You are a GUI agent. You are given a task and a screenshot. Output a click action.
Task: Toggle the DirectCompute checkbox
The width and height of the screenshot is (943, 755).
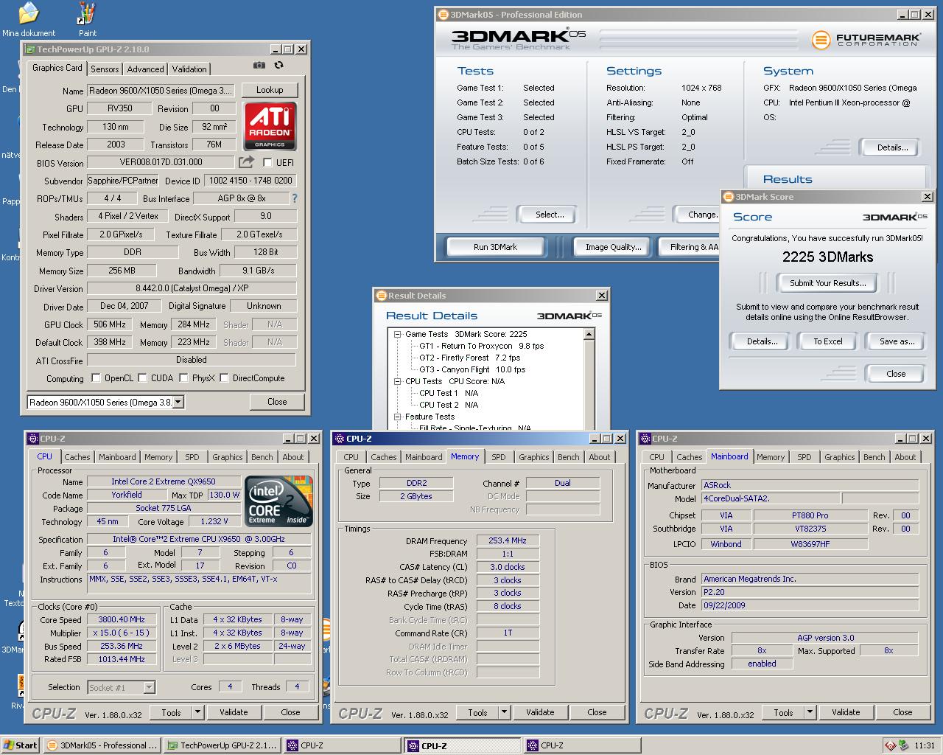[224, 378]
